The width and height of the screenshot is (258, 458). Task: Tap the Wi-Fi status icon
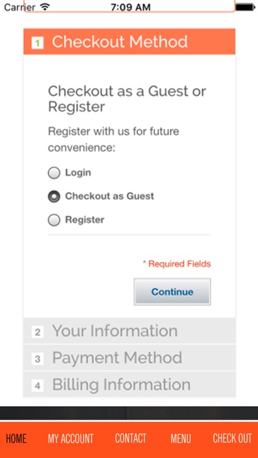pos(45,7)
